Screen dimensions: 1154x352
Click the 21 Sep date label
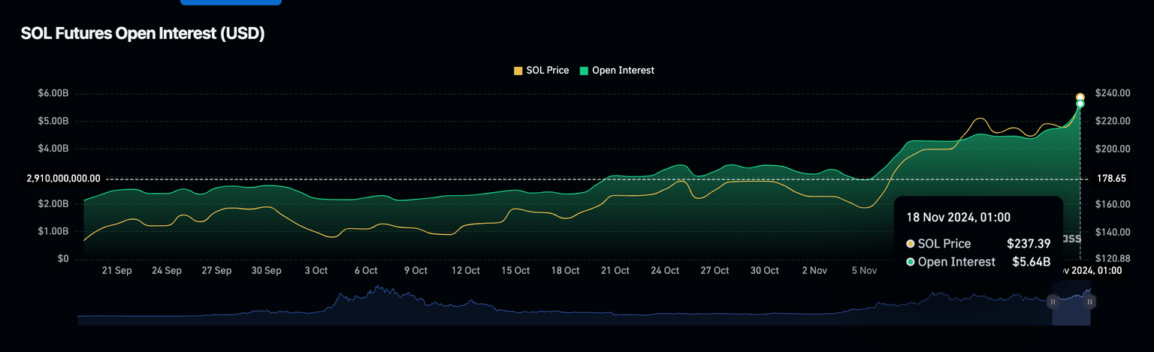[x=116, y=271]
